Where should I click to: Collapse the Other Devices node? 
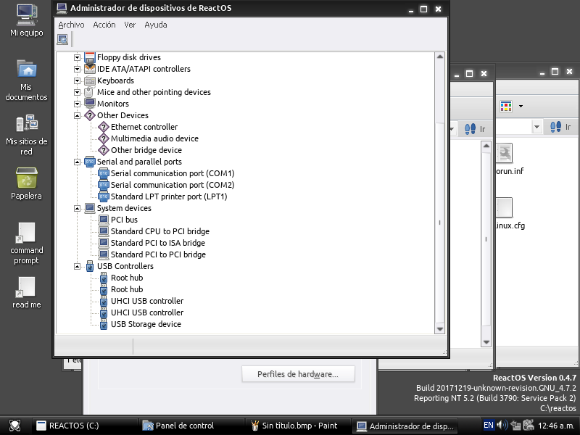click(77, 115)
